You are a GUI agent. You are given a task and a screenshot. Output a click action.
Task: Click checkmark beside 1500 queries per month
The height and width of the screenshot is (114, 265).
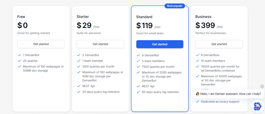79,67
